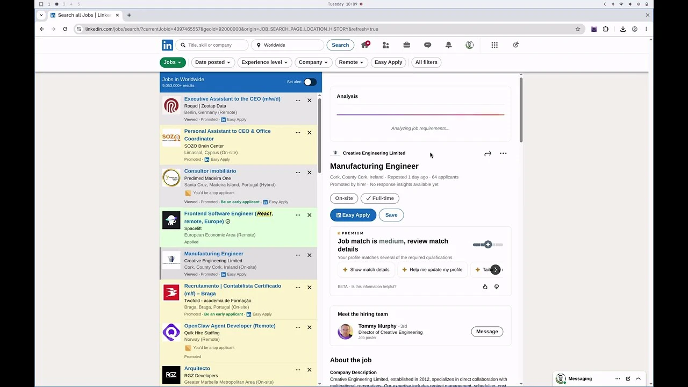The height and width of the screenshot is (387, 688).
Task: Click the job match level indicator slider
Action: point(488,245)
